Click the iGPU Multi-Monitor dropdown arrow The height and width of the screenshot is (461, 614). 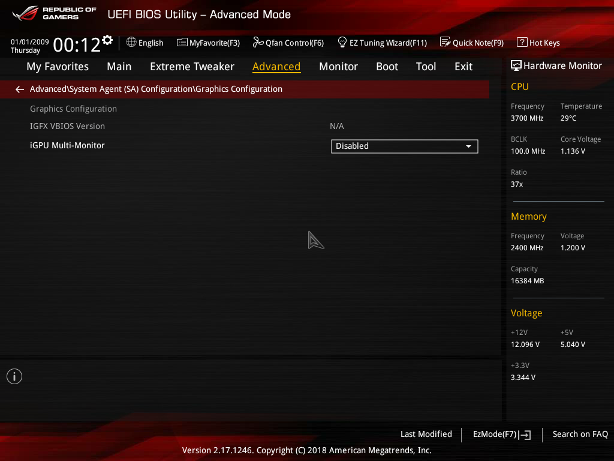468,146
